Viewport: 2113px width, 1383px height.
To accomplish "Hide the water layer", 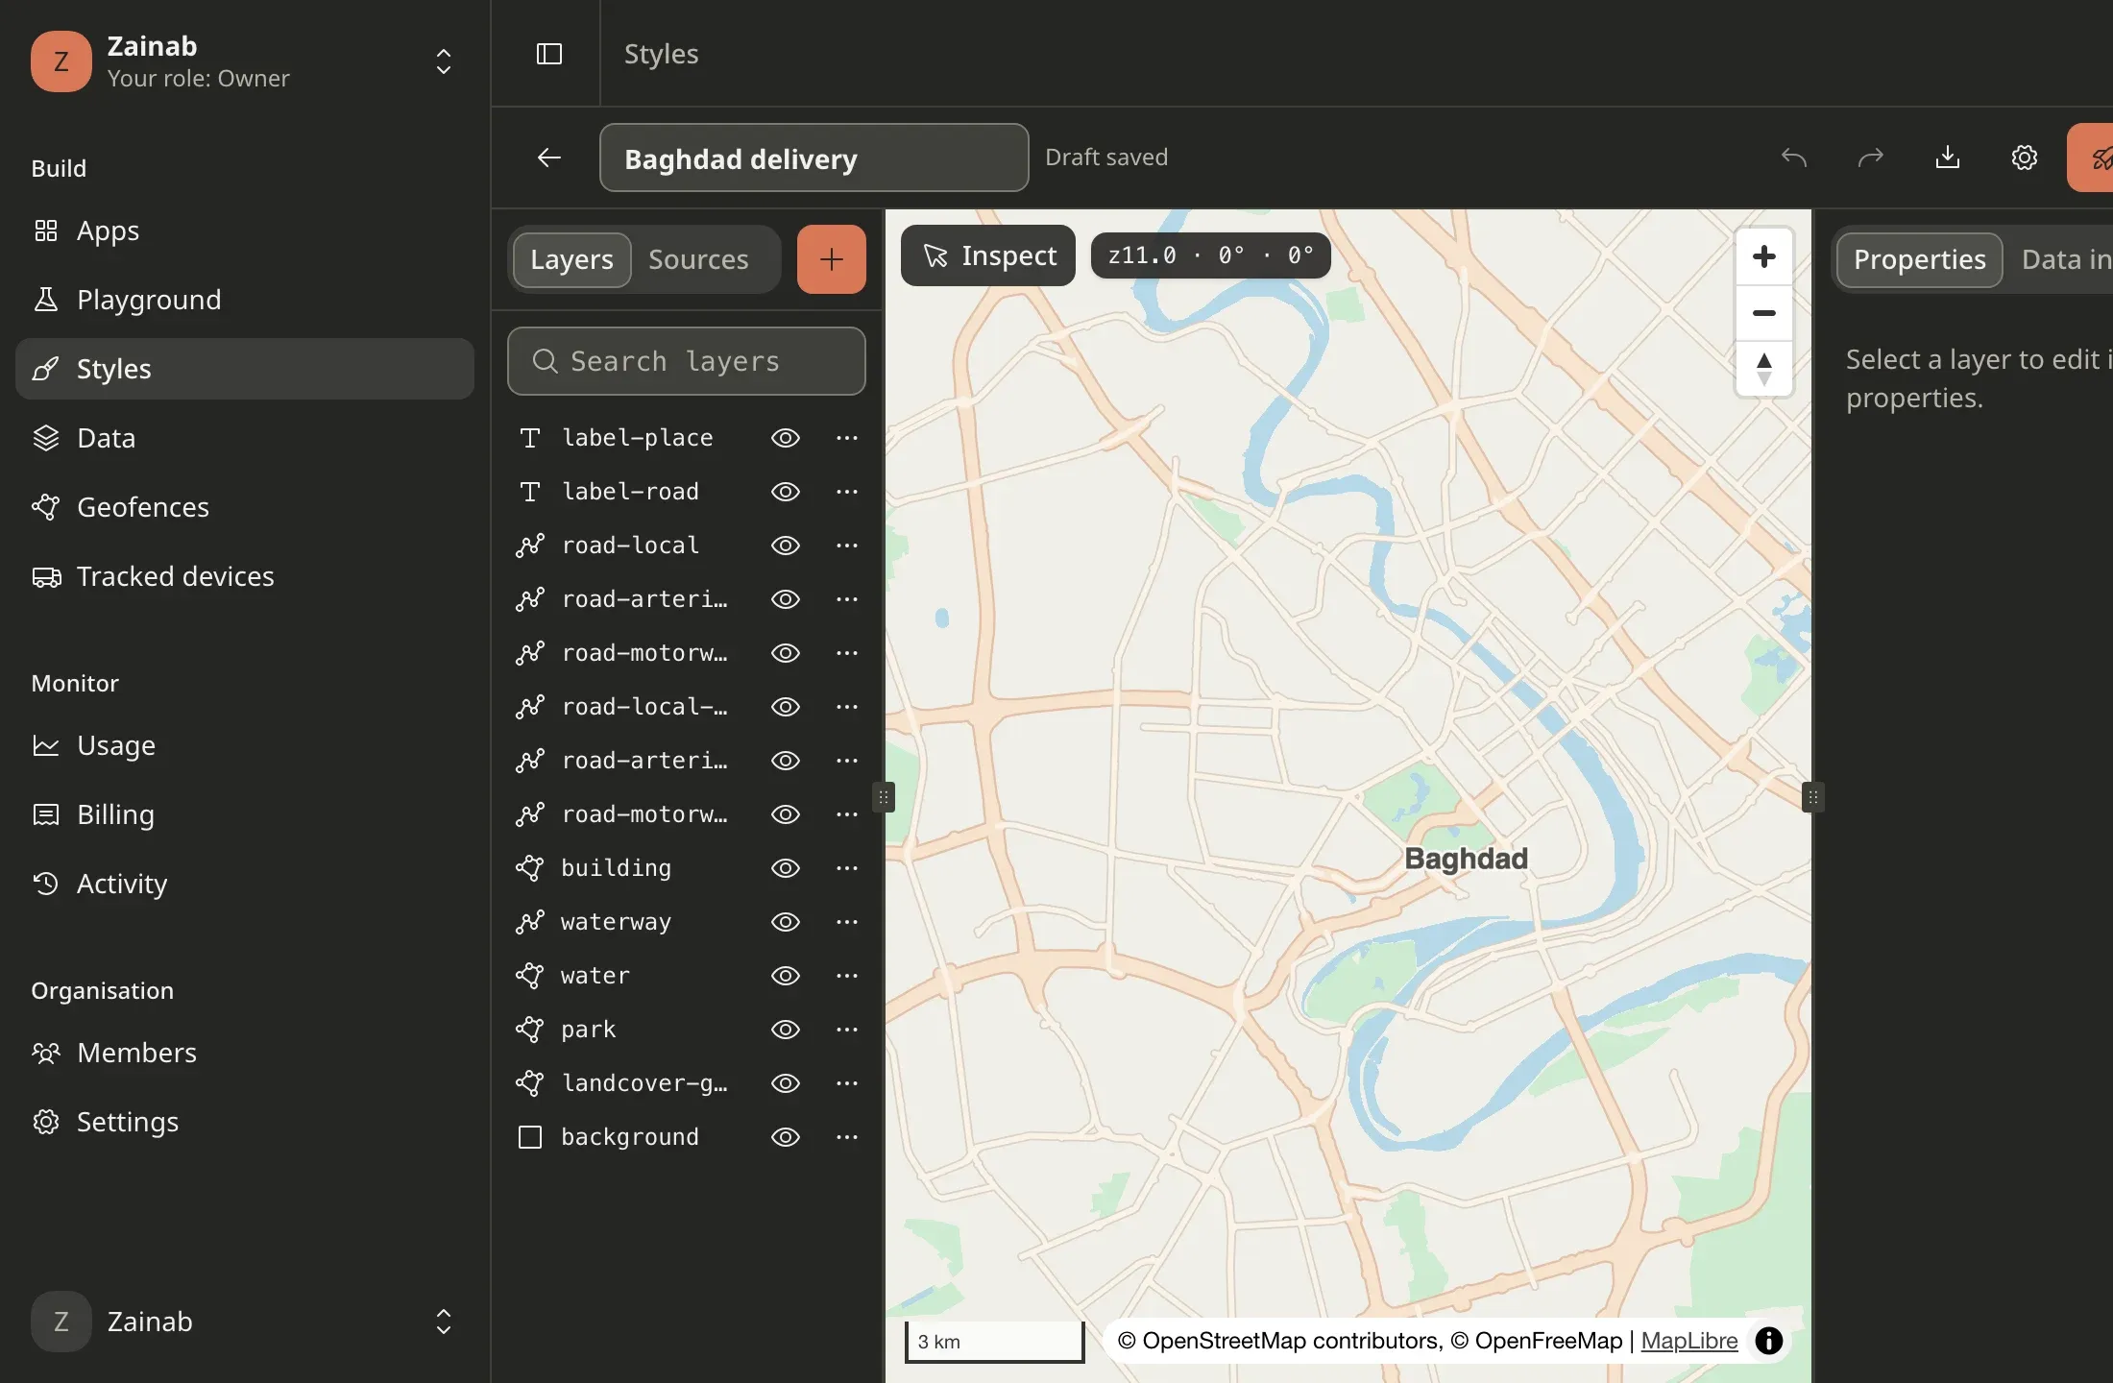I will tap(785, 976).
